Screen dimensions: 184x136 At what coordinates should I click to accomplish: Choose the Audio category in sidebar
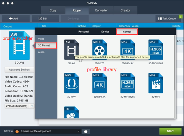(x=41, y=52)
